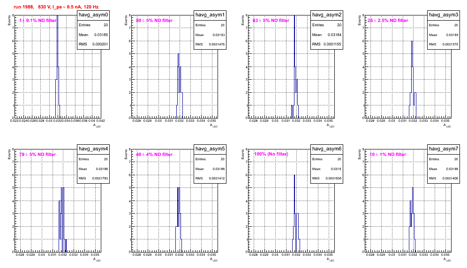Select the havg_asym3 stats box title

click(x=444, y=15)
